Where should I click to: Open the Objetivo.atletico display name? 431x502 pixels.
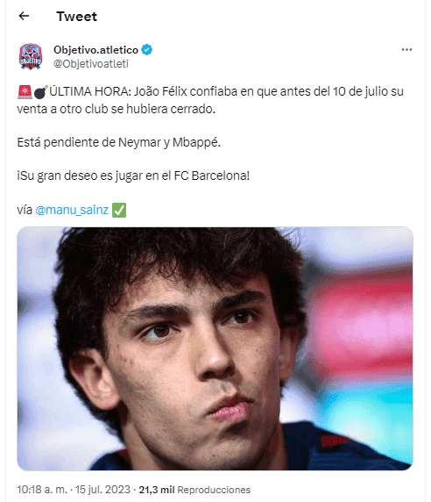[95, 50]
